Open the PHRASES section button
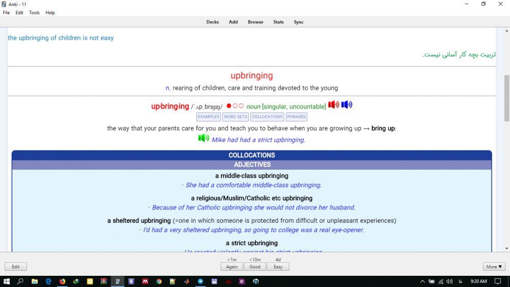 point(296,117)
